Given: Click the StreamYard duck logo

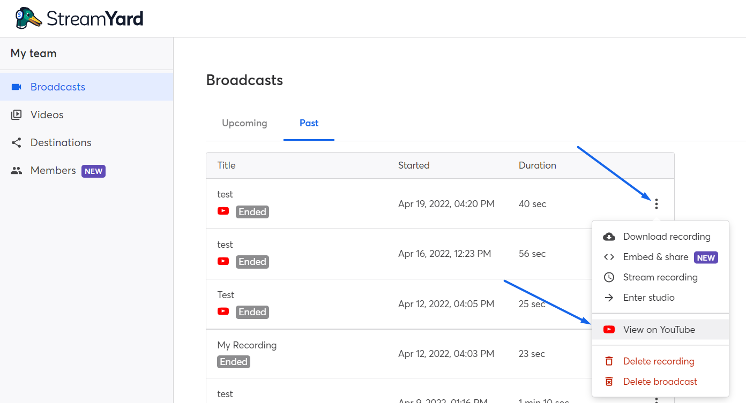Looking at the screenshot, I should [x=28, y=18].
